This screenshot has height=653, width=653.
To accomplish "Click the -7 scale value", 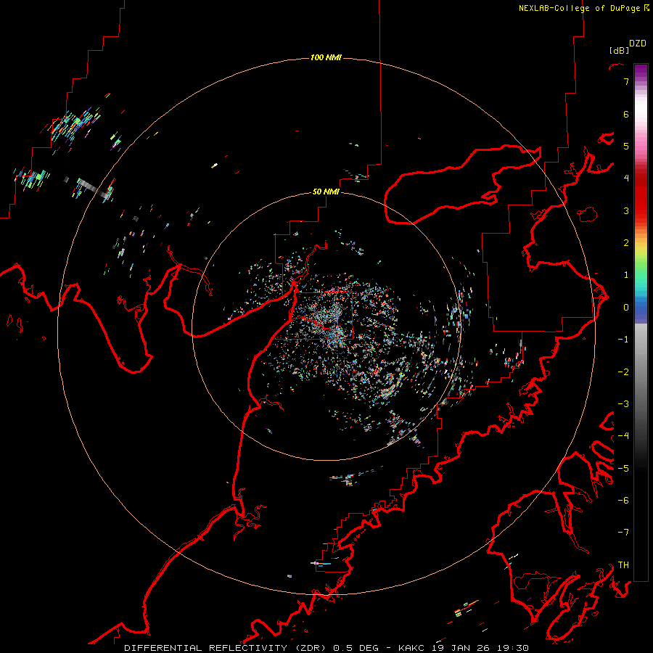I will (x=623, y=533).
